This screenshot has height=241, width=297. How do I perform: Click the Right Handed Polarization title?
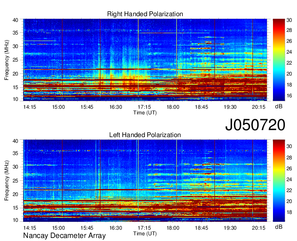pos(145,14)
